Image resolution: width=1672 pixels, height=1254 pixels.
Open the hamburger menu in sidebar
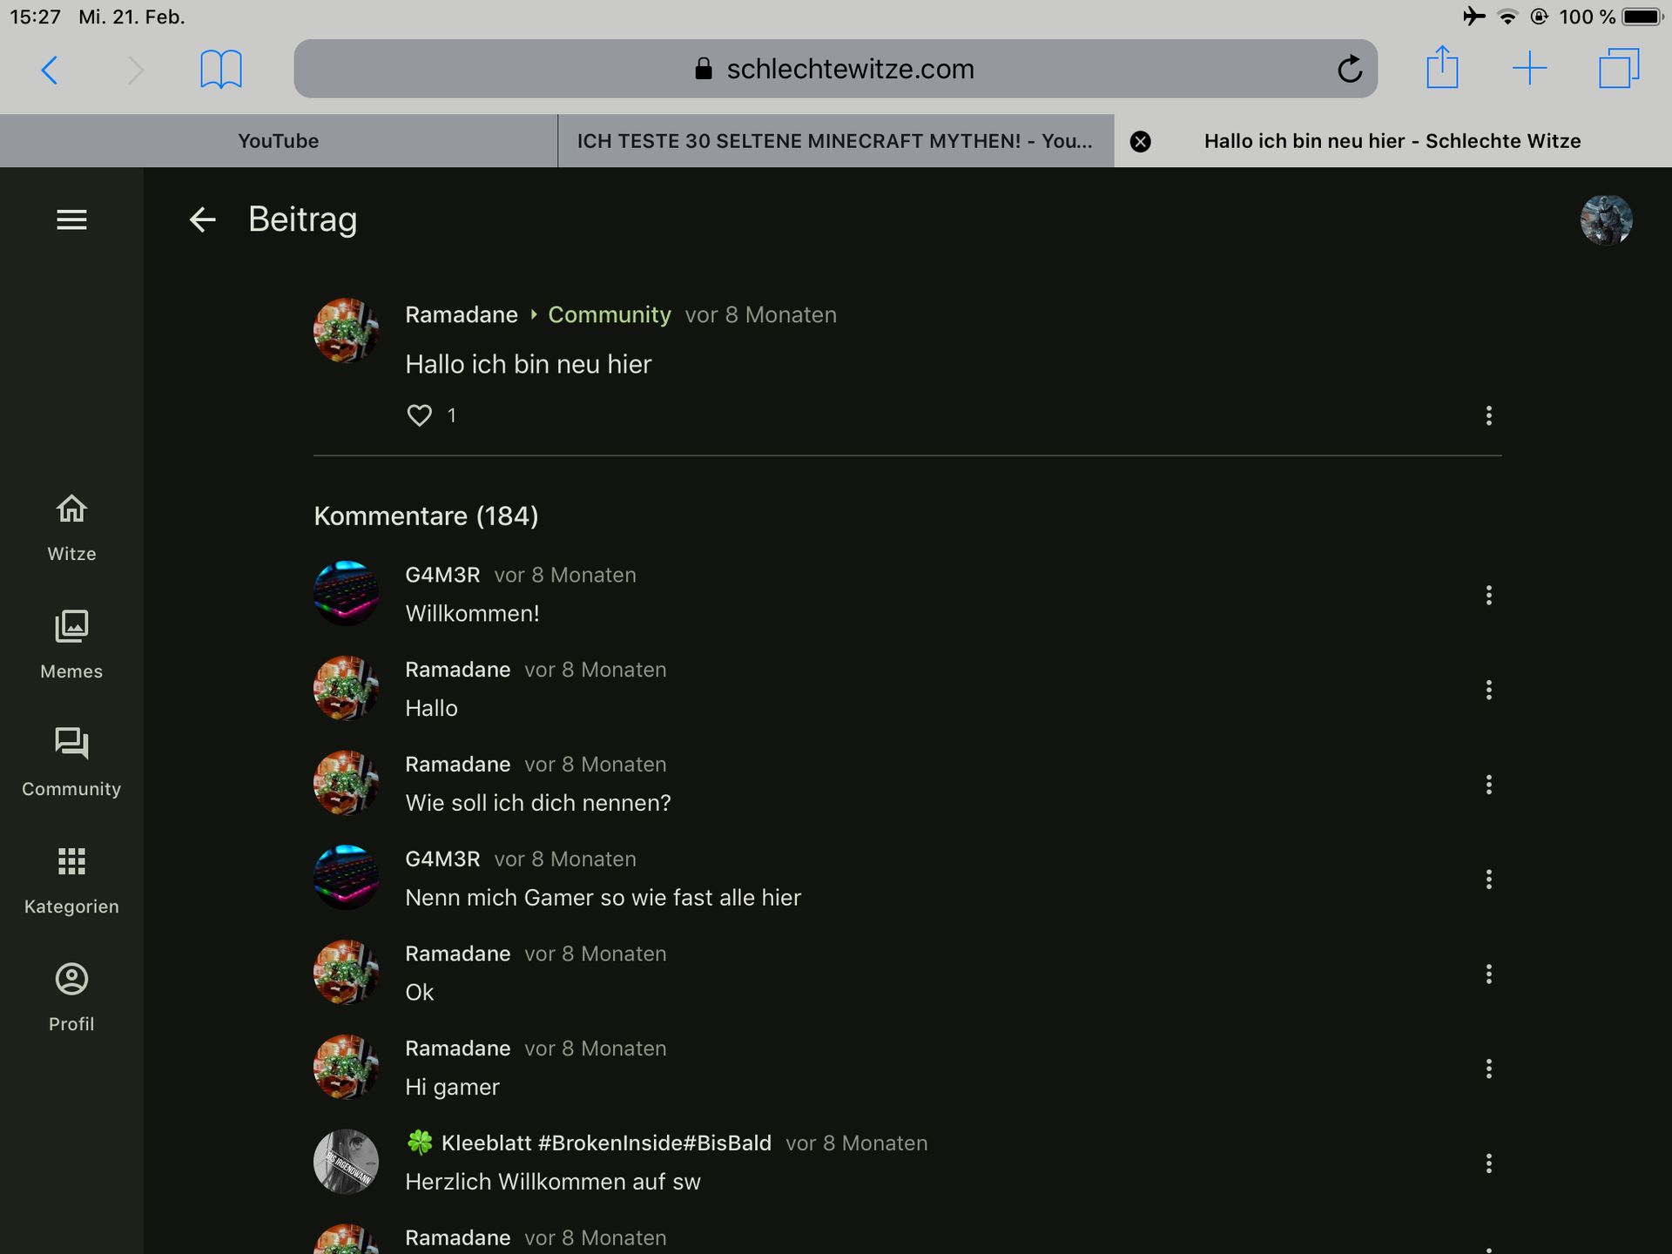(71, 219)
